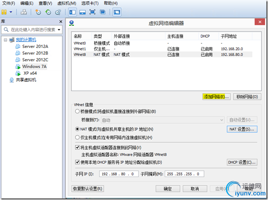268x200 pixels.
Task: Select the Server 2012C virtual machine
Action: [x=35, y=60]
